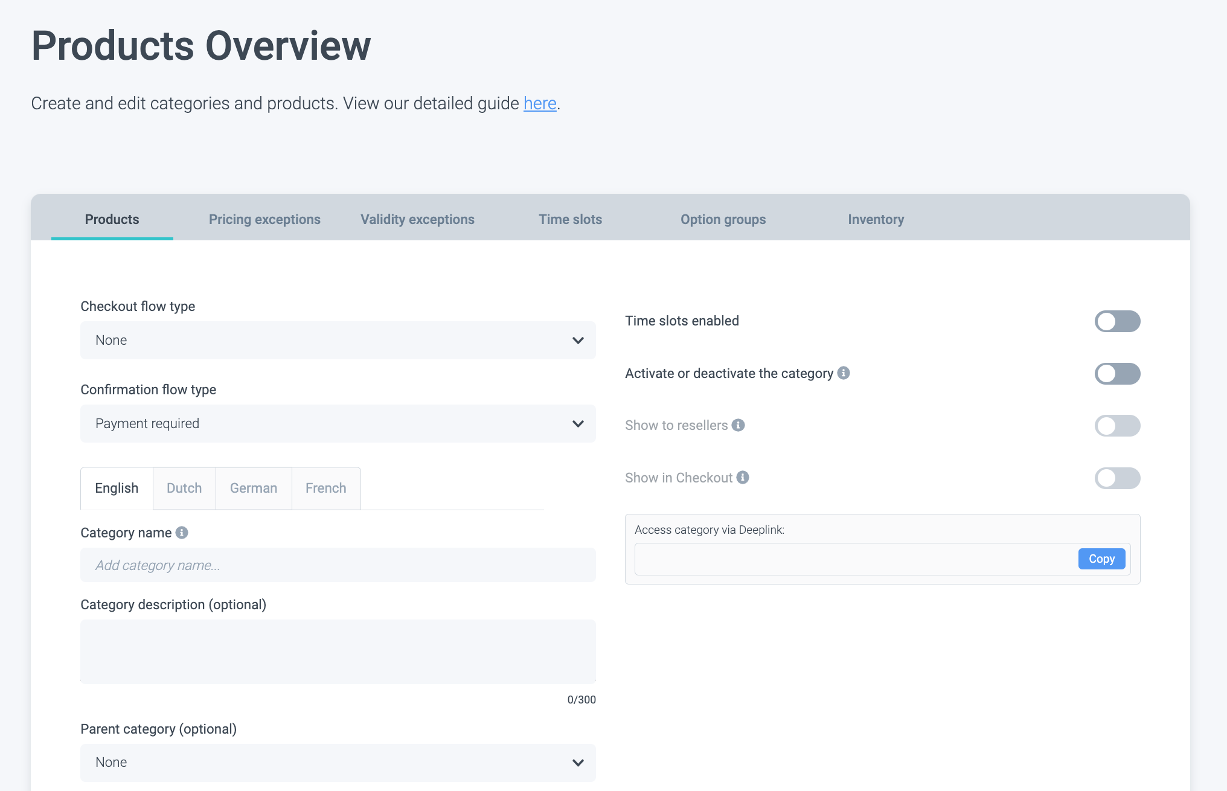This screenshot has width=1227, height=791.
Task: Click the Category description text area
Action: coord(338,652)
